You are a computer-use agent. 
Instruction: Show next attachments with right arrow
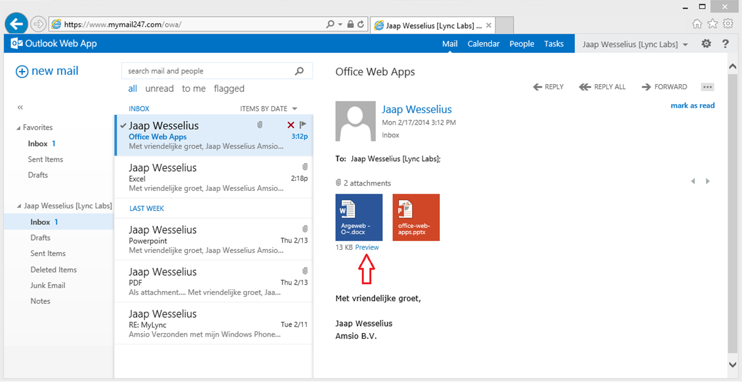(708, 181)
